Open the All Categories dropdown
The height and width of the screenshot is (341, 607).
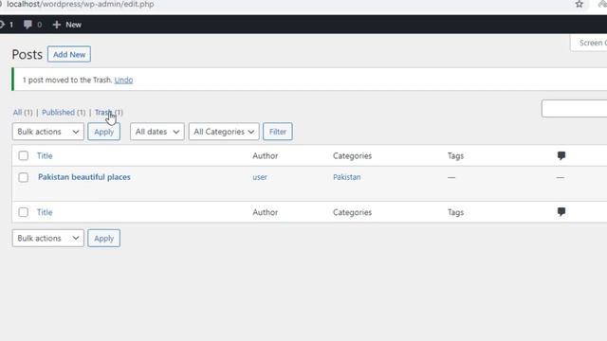(x=224, y=132)
